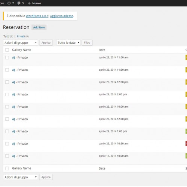Check the row dated aprile 28 10:30 am
The image size is (187, 187).
pos(7,144)
